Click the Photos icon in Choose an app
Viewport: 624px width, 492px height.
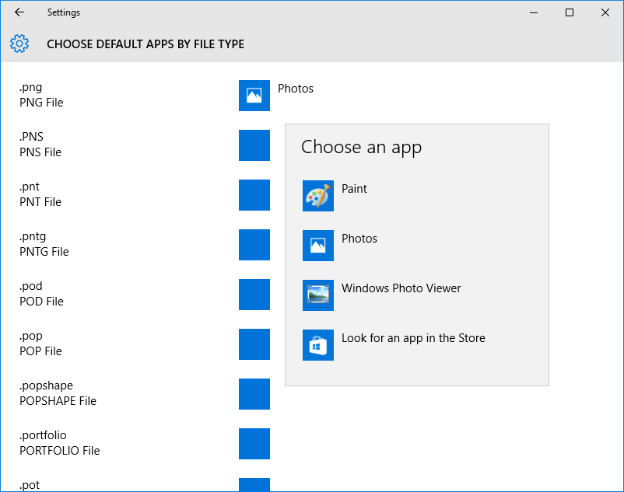pyautogui.click(x=318, y=245)
